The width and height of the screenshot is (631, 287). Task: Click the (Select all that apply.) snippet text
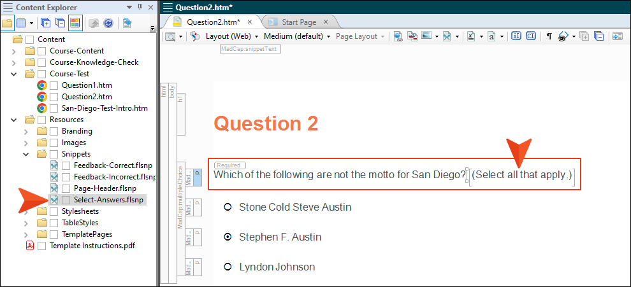522,175
